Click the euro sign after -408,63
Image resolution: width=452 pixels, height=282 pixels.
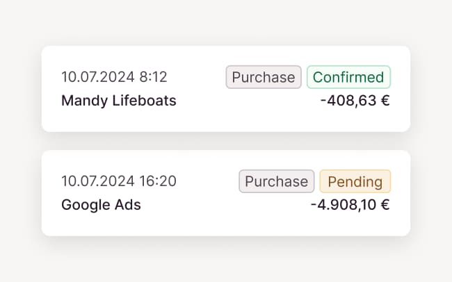coord(385,101)
